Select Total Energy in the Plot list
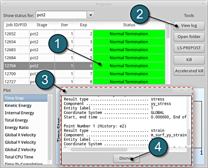 click(x=26, y=120)
